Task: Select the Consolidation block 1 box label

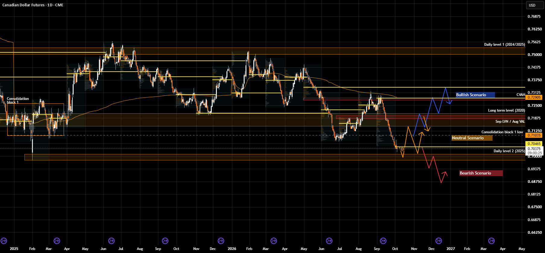Action: click(18, 100)
